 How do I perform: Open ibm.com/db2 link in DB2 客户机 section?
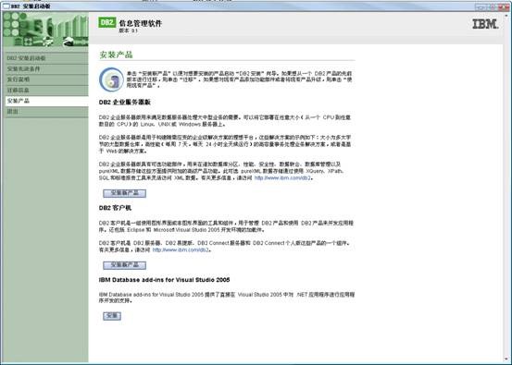coord(181,250)
